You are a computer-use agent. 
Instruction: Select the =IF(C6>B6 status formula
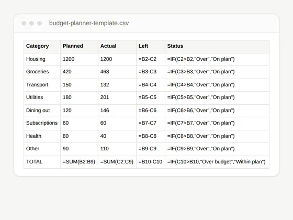[x=217, y=111]
